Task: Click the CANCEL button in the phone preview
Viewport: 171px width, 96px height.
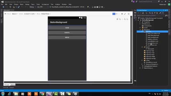Action: point(67,33)
